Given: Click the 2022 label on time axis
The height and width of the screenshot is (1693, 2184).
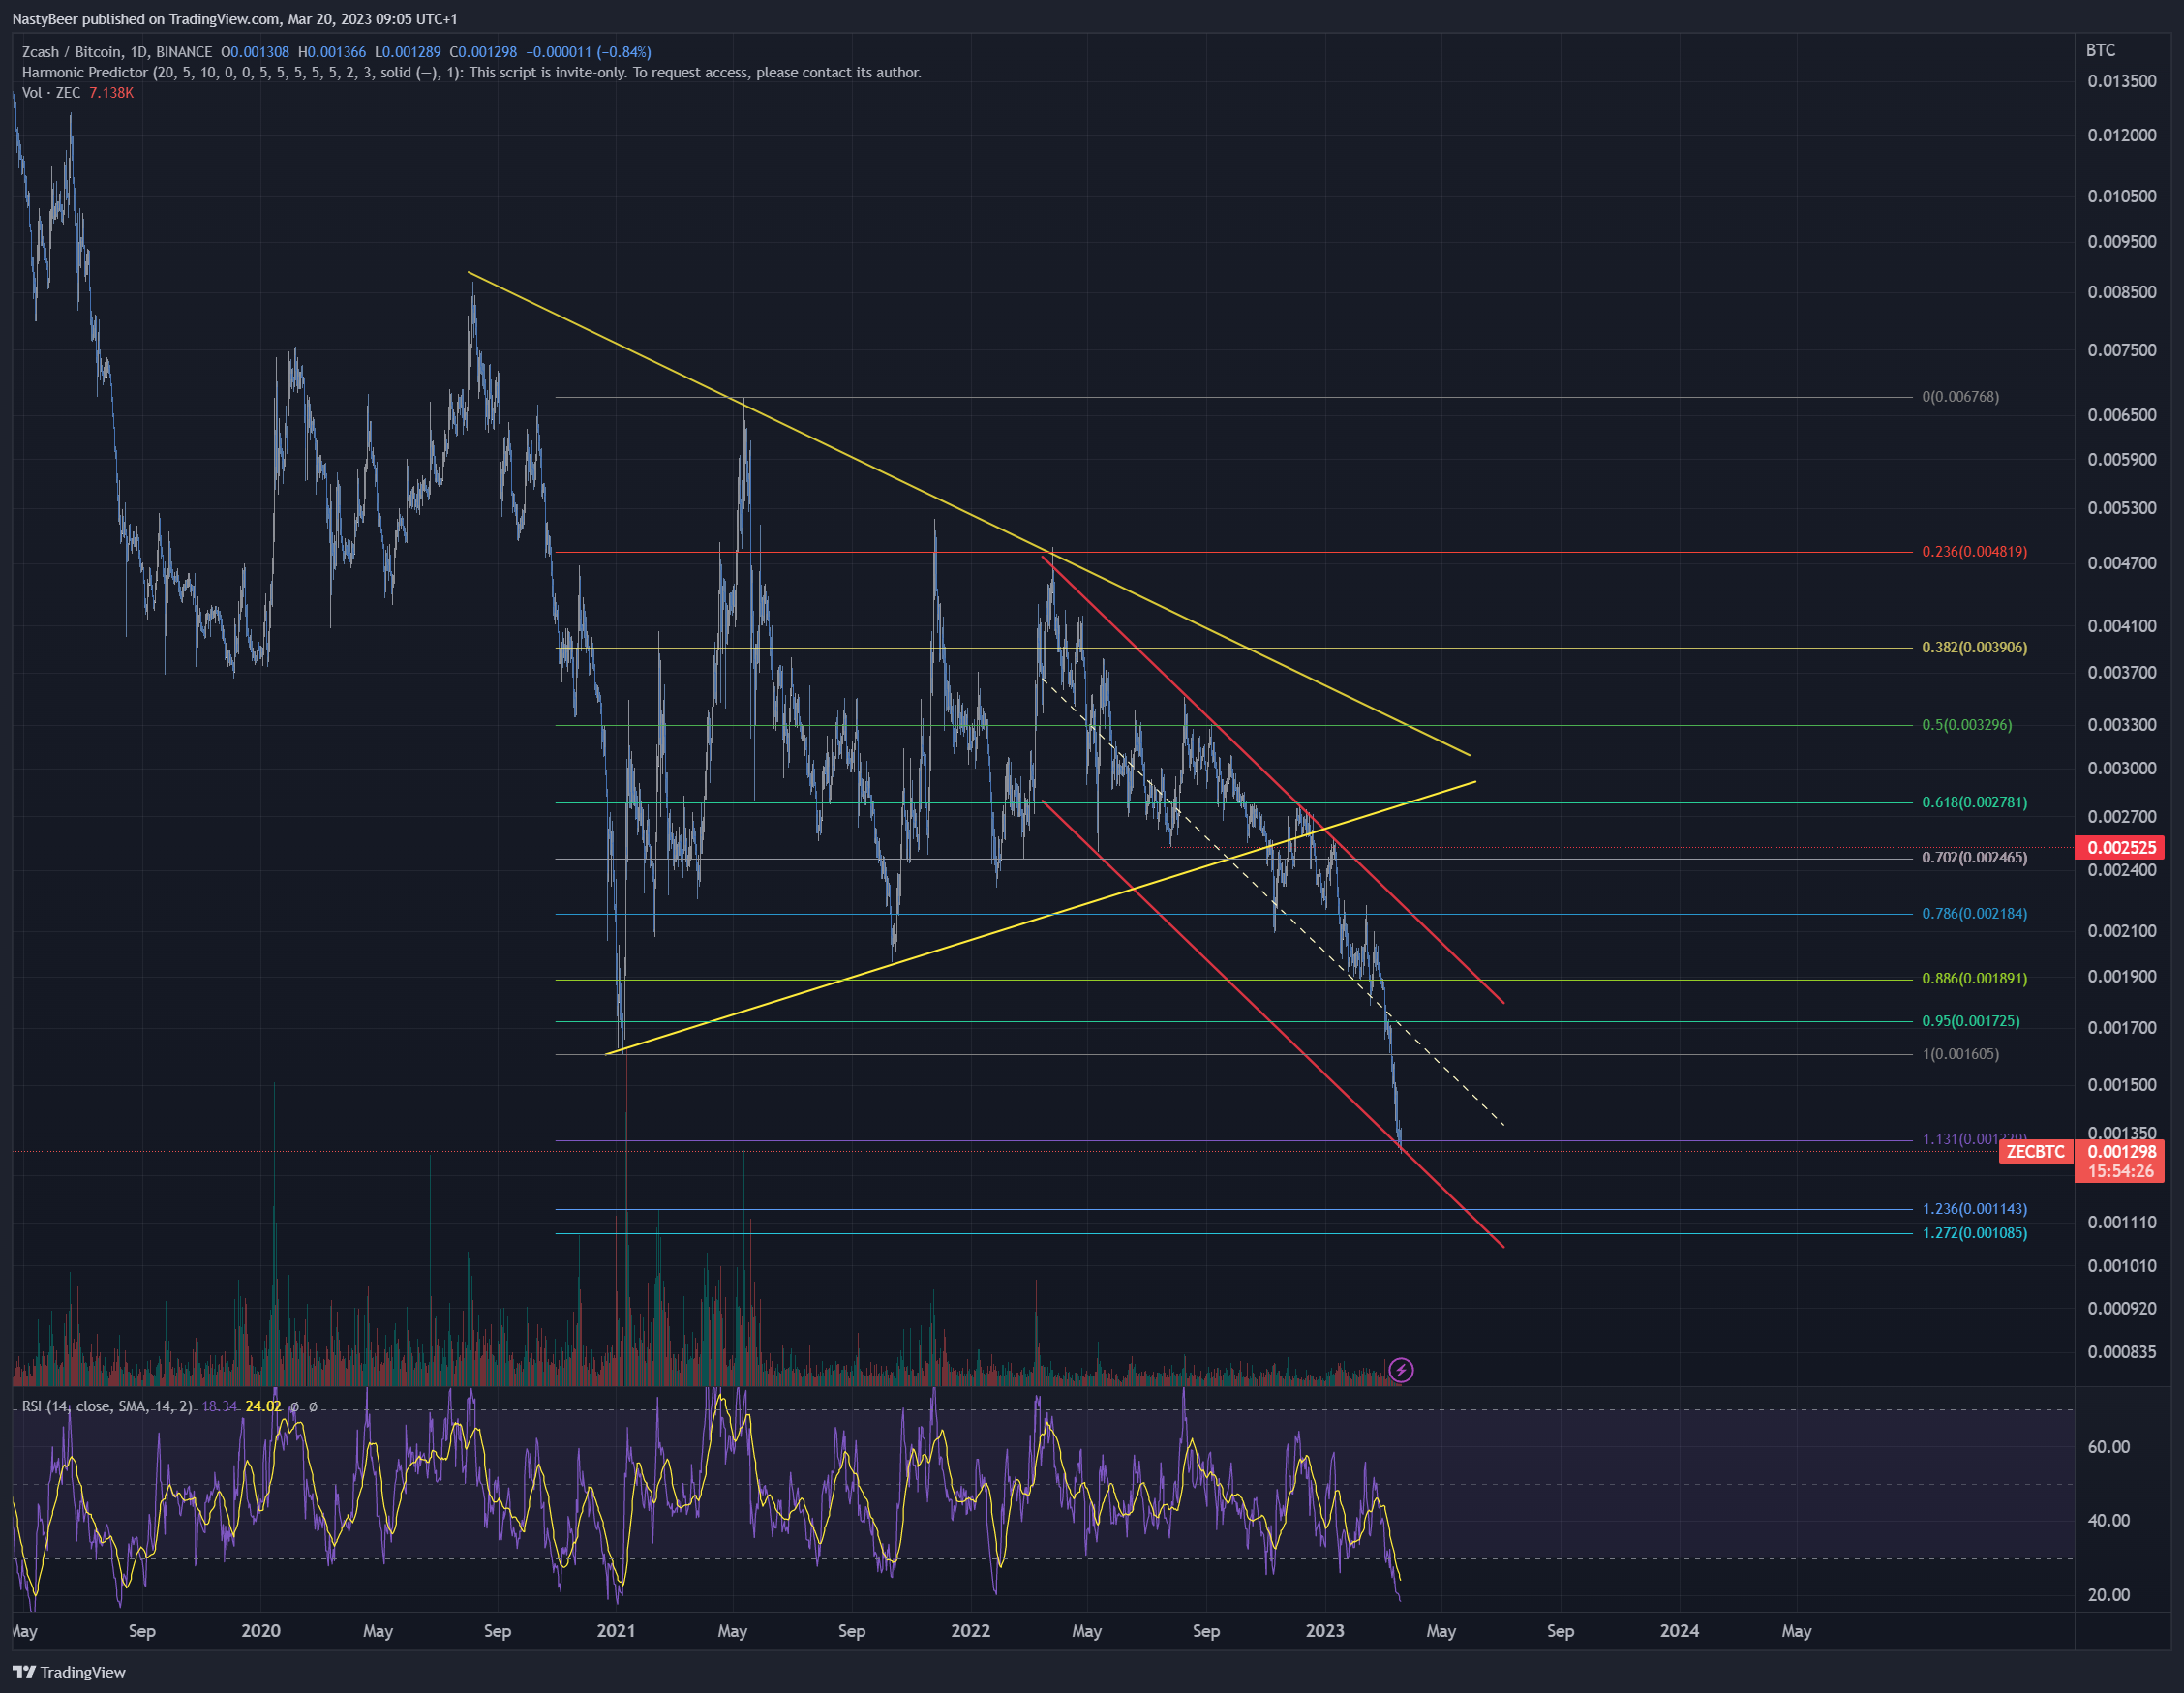Looking at the screenshot, I should click(x=970, y=1631).
